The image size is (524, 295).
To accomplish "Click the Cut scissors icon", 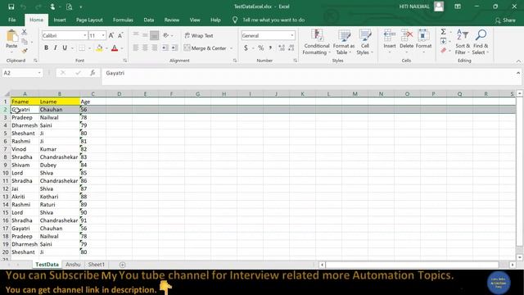I will pyautogui.click(x=24, y=32).
